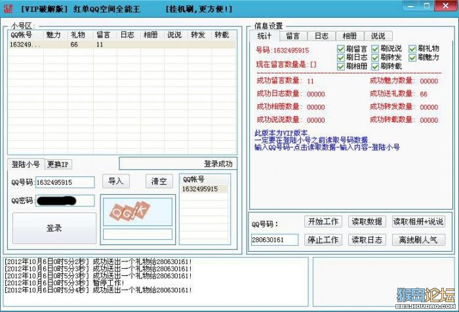Click the 礼物 cell value 66
The image size is (459, 312).
point(74,45)
